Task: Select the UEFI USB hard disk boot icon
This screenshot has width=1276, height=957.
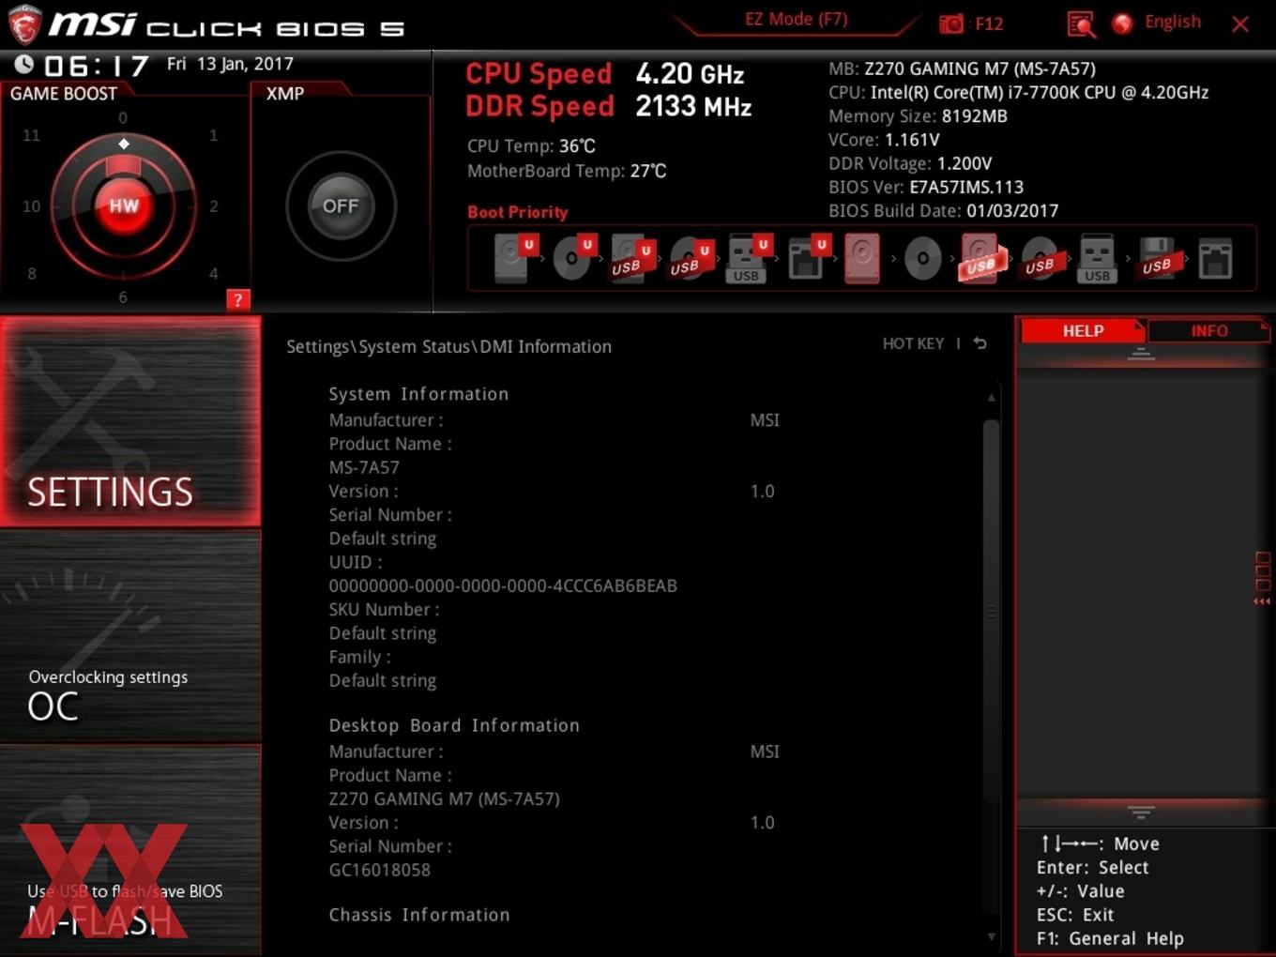Action: click(x=630, y=258)
